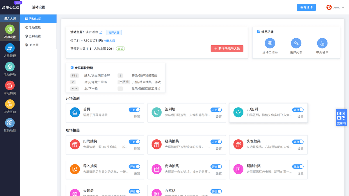Open 设置 for 扫码抽奖

click(137, 149)
